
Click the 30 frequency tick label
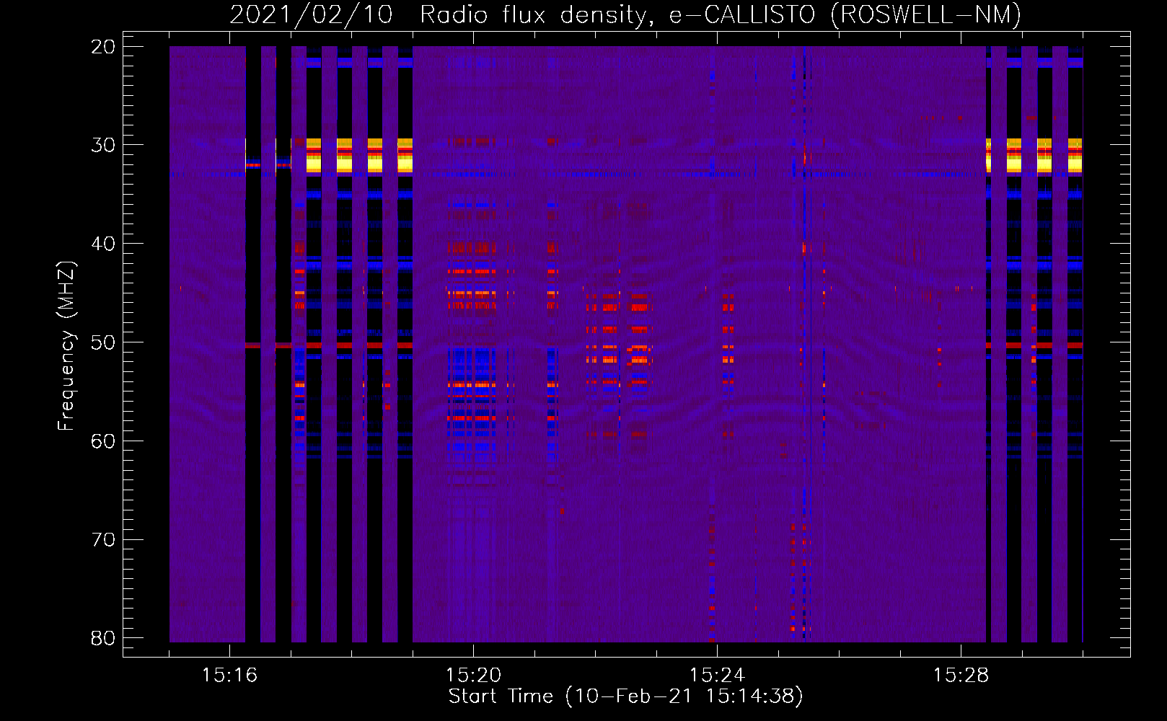point(103,145)
